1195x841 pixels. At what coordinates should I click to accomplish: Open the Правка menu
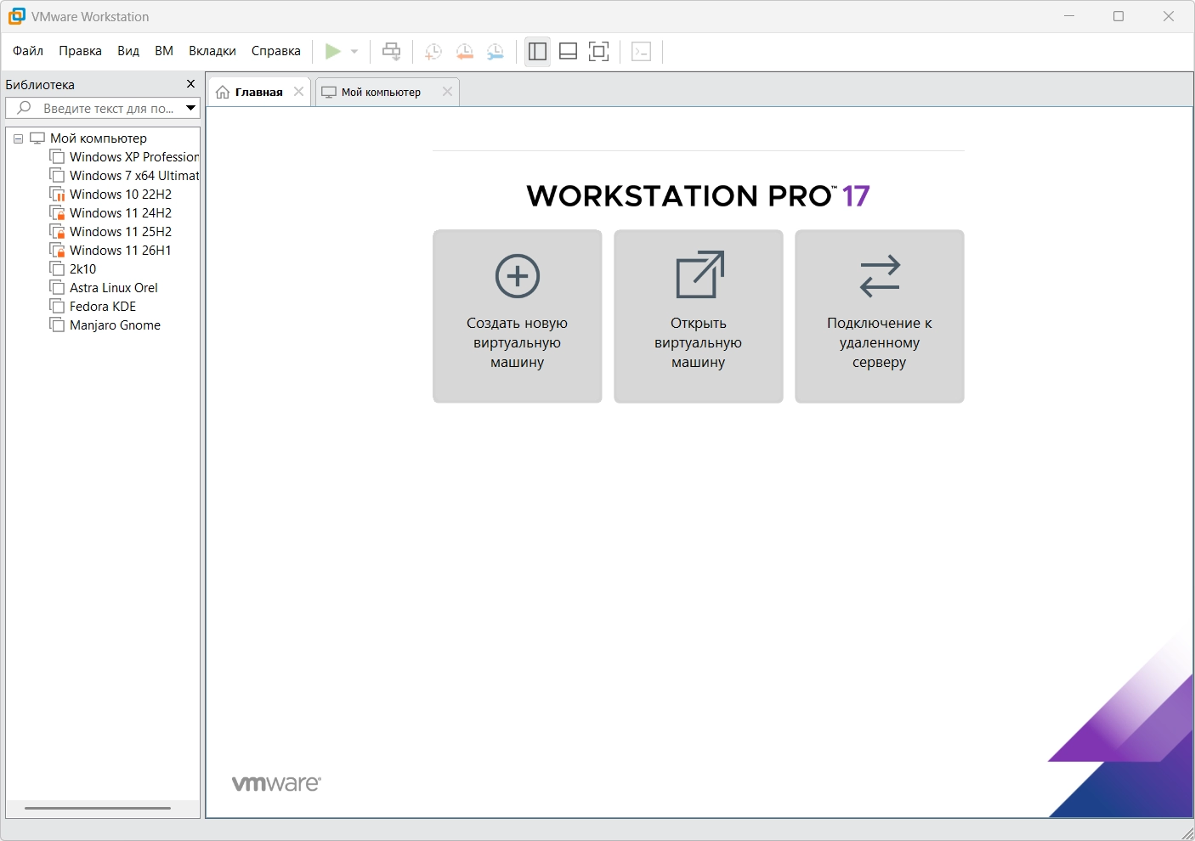click(81, 51)
